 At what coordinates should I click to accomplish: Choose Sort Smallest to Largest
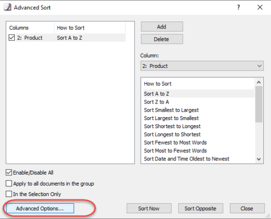click(171, 110)
